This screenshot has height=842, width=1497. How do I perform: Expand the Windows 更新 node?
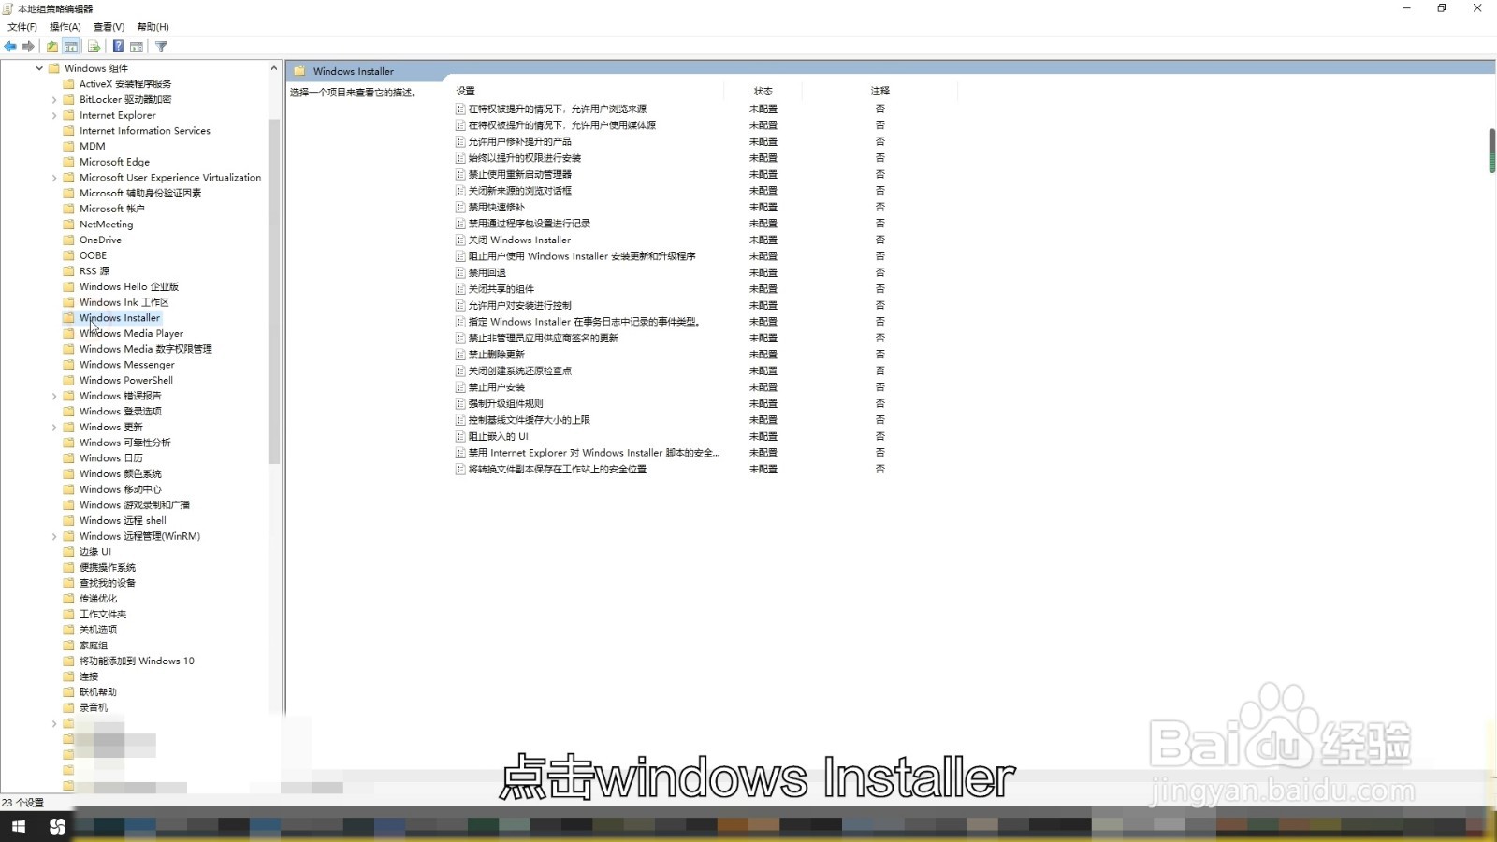[x=54, y=428]
